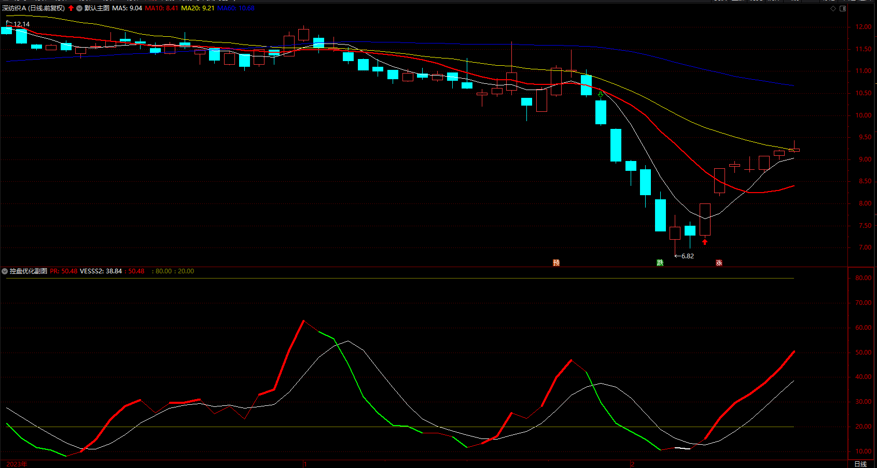Click the red MA10: 8.41 label
This screenshot has width=877, height=468.
(x=161, y=8)
